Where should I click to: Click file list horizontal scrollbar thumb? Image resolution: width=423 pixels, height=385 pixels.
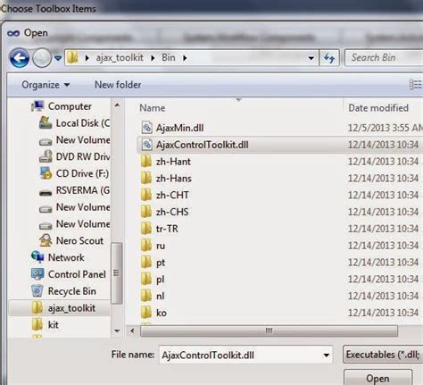pyautogui.click(x=269, y=331)
